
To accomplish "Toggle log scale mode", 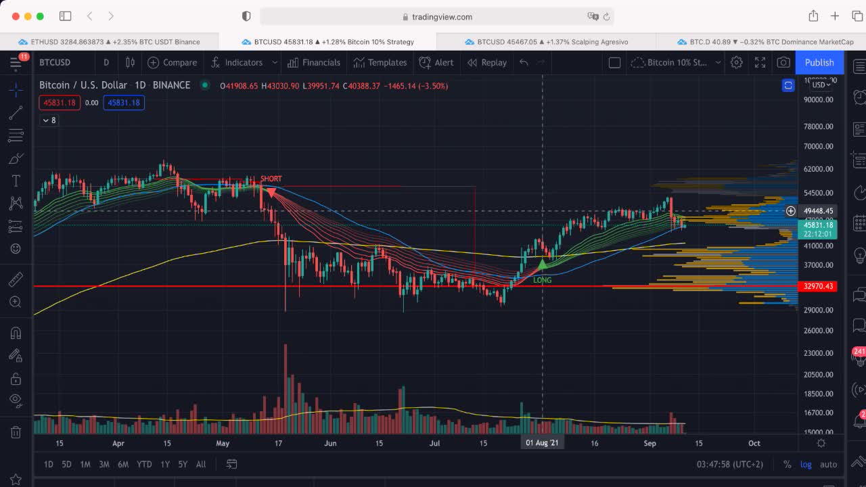I will coord(806,464).
